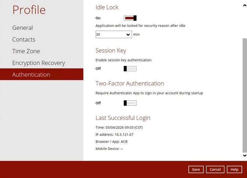Switch to the Contacts section
Viewport: 247px width, 178px height.
click(24, 40)
